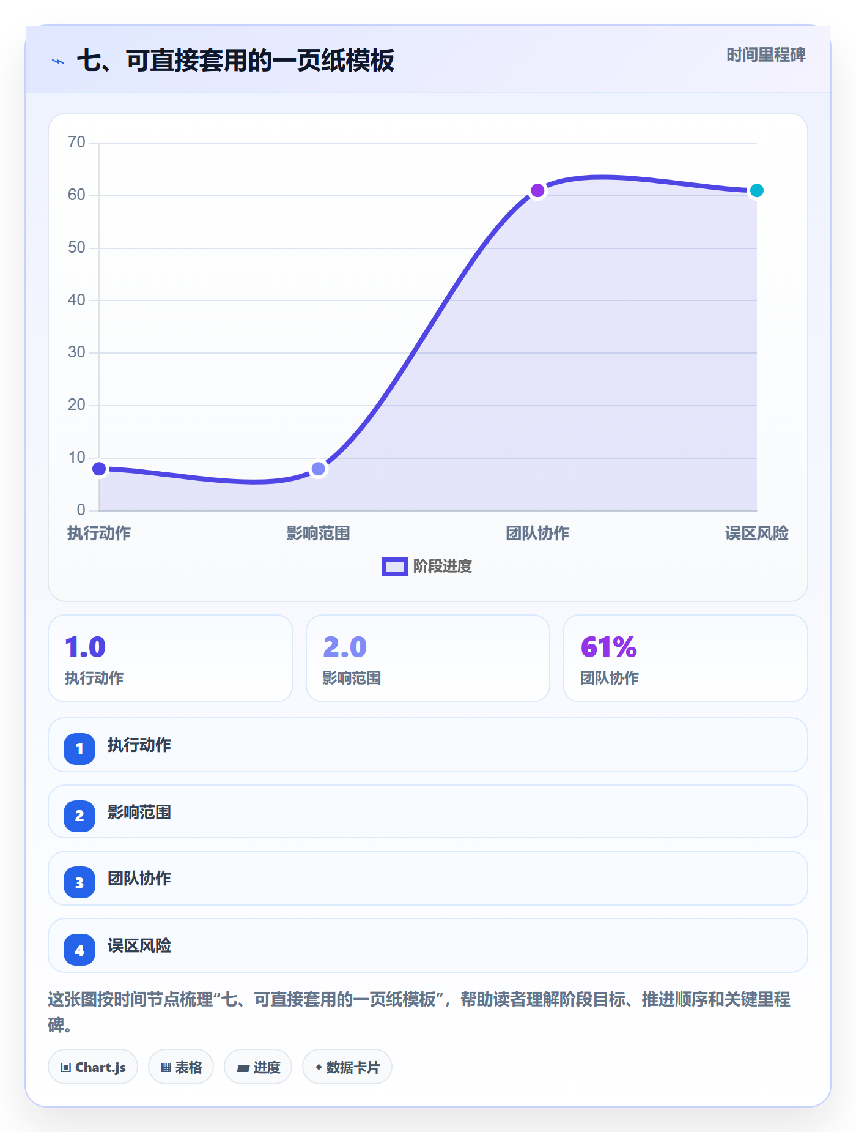Viewport: 856px width, 1132px height.
Task: Click the 10 y-axis tick label
Action: (x=76, y=458)
